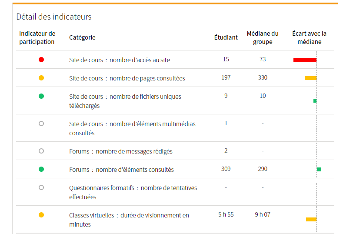Click the yellow indicator for pages consultées
Viewport: 343px width, 234px height.
[x=41, y=78]
